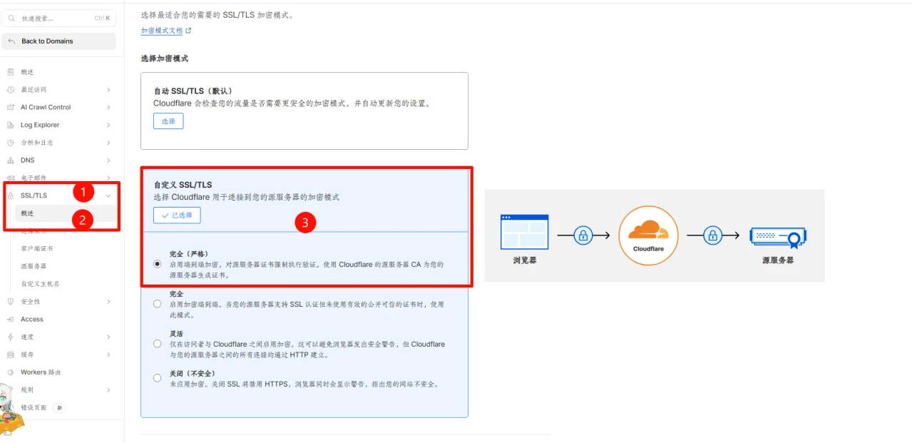The width and height of the screenshot is (912, 443).
Task: Click the 分析和日志 analytics icon
Action: click(x=11, y=143)
